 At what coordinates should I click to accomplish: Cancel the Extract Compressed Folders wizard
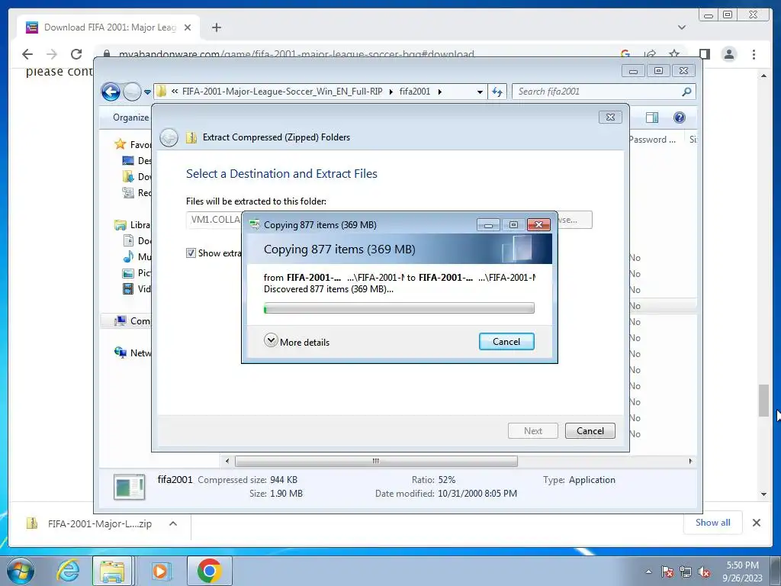click(590, 430)
